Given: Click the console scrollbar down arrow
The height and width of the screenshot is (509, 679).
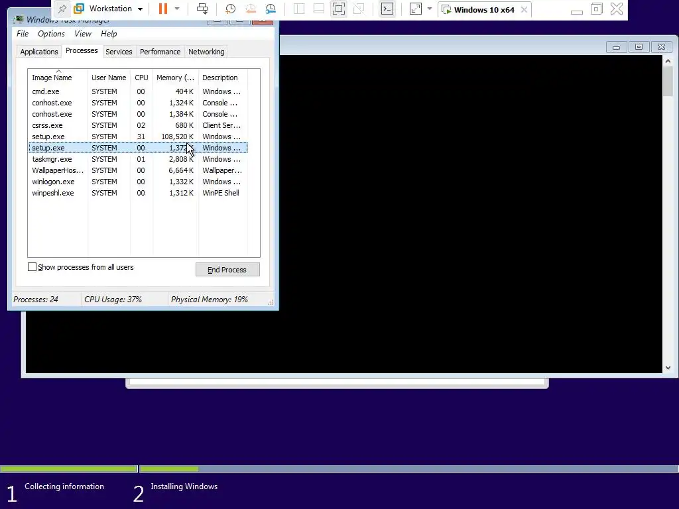Looking at the screenshot, I should (x=668, y=367).
